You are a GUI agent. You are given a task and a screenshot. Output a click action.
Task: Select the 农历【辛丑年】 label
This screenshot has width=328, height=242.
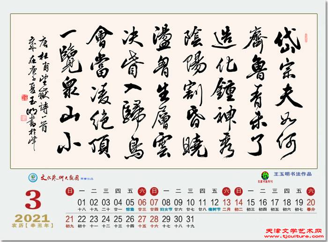tap(33, 226)
